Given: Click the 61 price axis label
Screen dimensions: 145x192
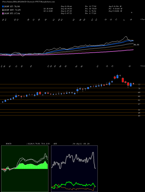Looking at the screenshot, I should tap(139, 100).
